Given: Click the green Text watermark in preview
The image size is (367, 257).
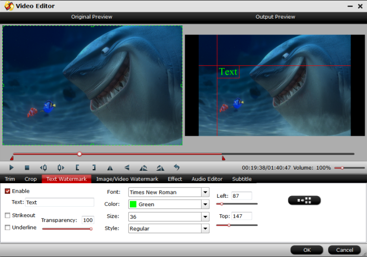Looking at the screenshot, I should [x=228, y=72].
